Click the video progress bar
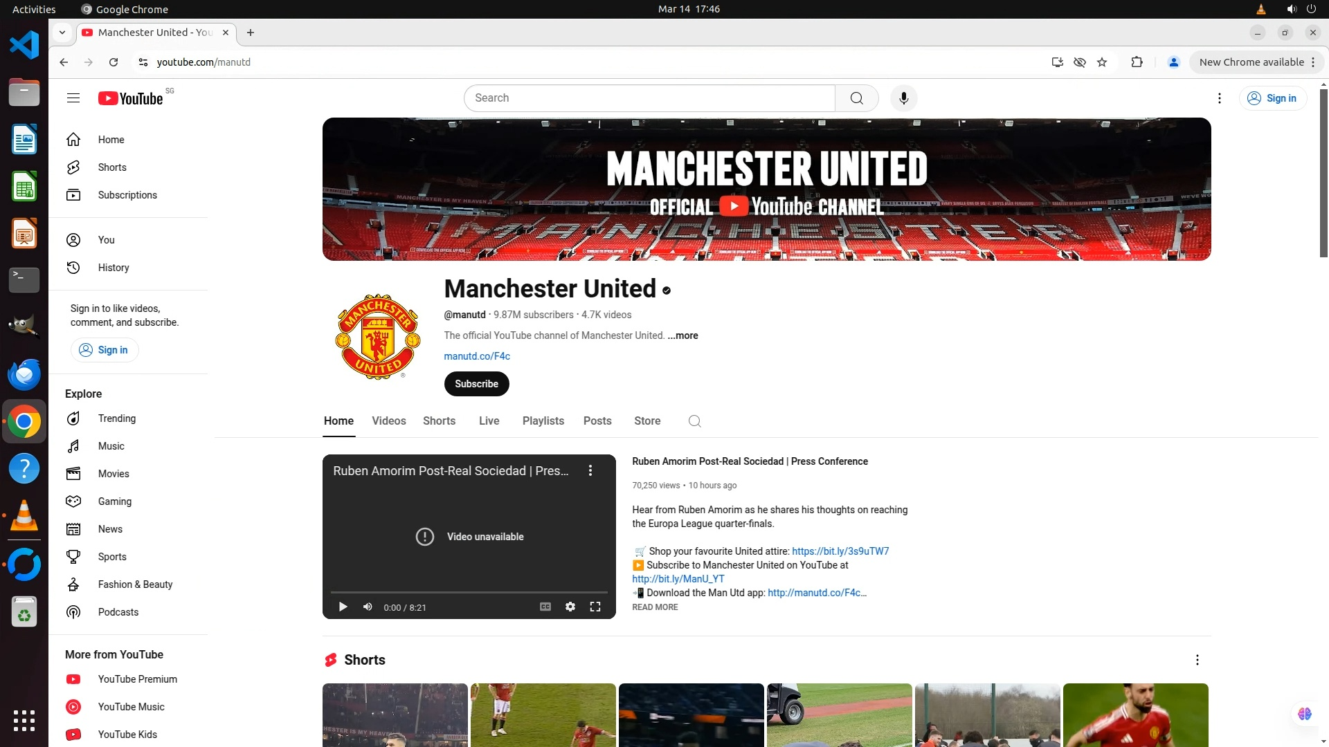 tap(469, 593)
